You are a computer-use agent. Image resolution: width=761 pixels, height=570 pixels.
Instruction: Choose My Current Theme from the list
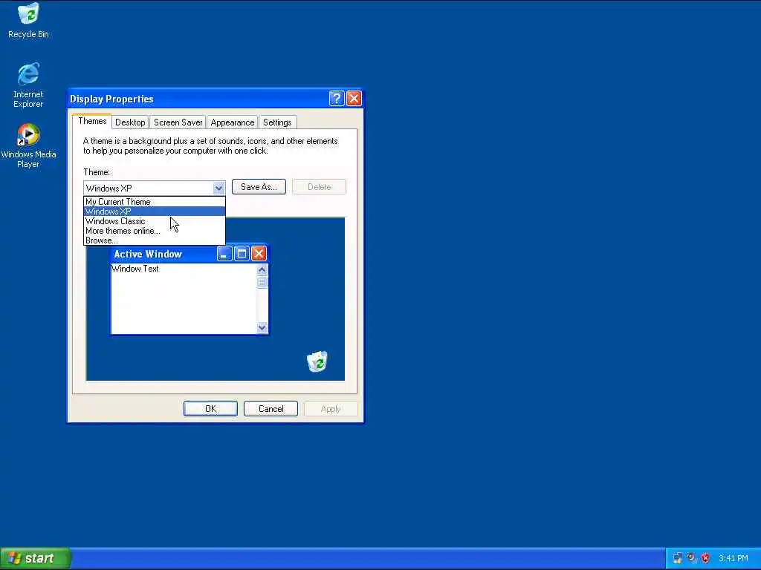155,202
